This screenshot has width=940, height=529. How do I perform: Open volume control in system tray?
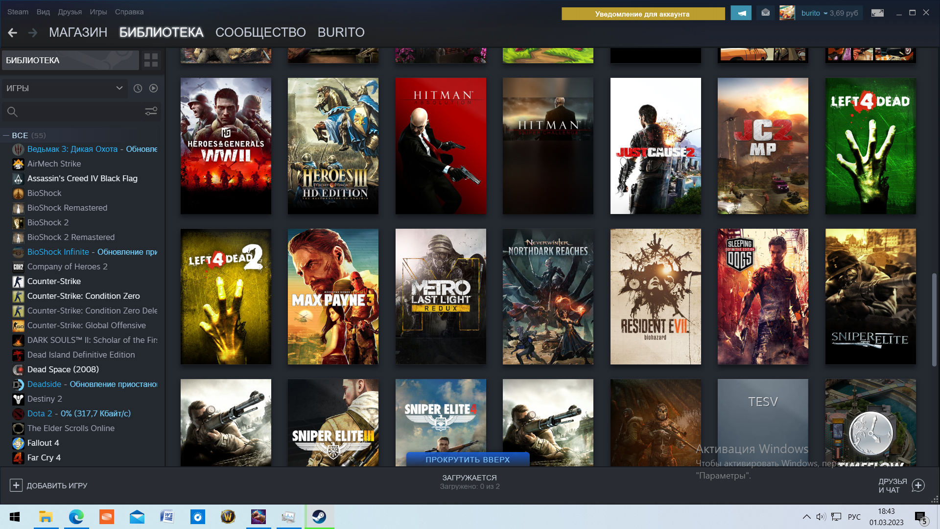click(x=821, y=517)
